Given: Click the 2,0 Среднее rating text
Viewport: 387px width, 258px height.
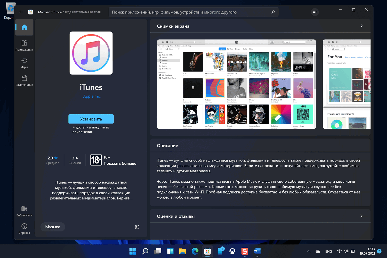Looking at the screenshot, I should coord(53,160).
